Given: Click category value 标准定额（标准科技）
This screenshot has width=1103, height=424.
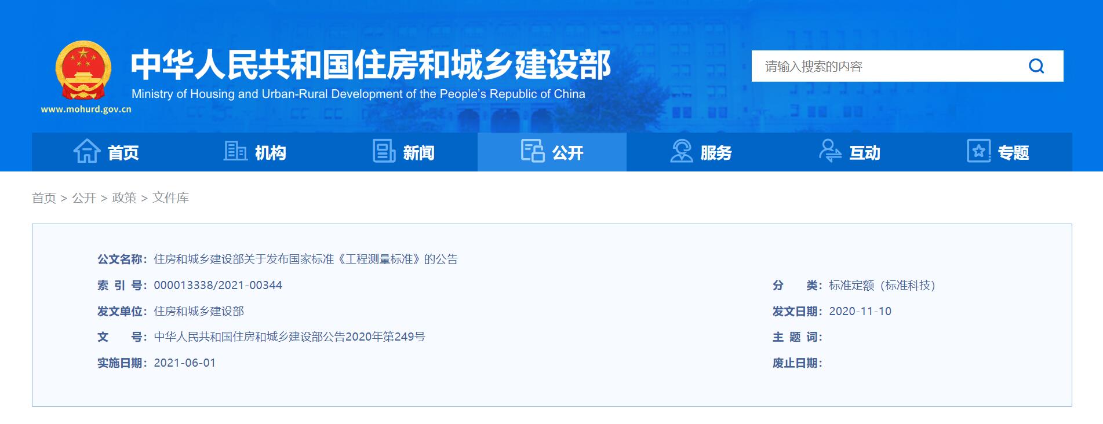Looking at the screenshot, I should (882, 285).
